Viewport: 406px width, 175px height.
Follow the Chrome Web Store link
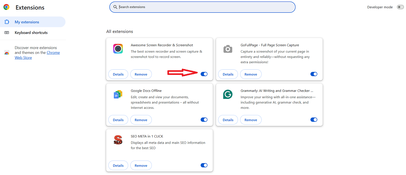coord(37,55)
